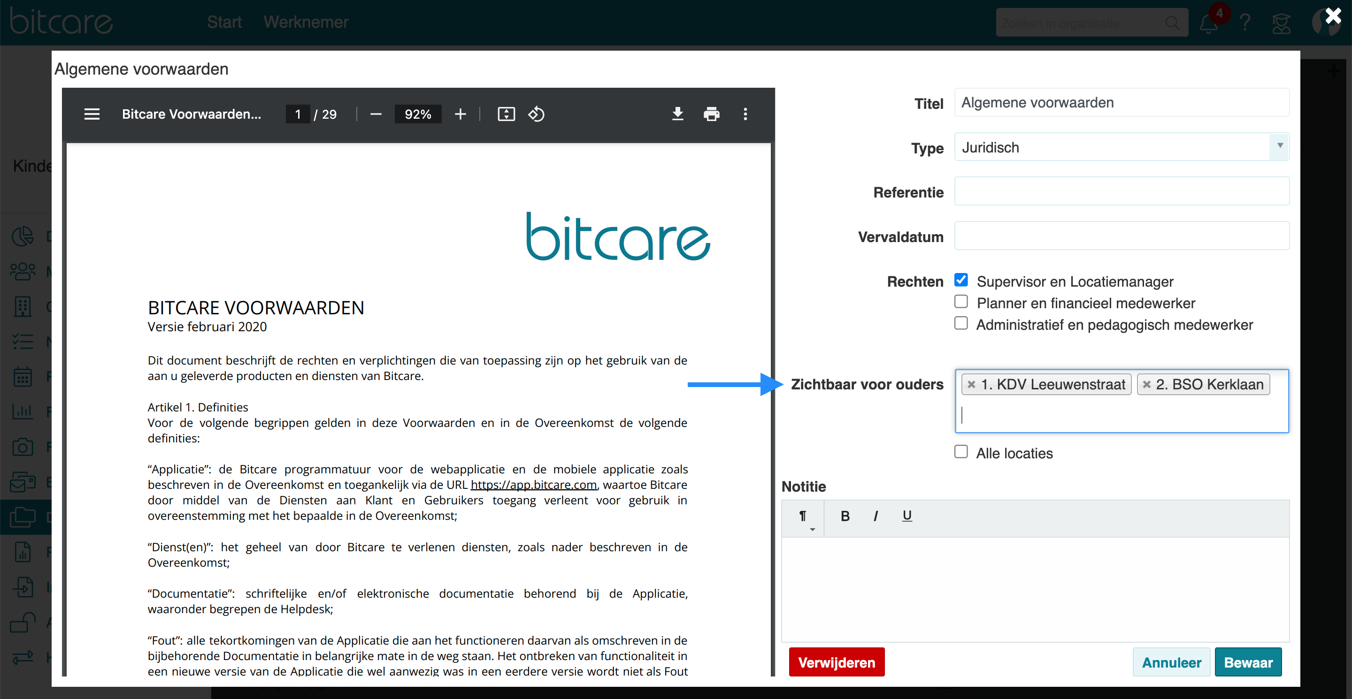Open the help question mark icon
The width and height of the screenshot is (1352, 699).
pyautogui.click(x=1245, y=23)
